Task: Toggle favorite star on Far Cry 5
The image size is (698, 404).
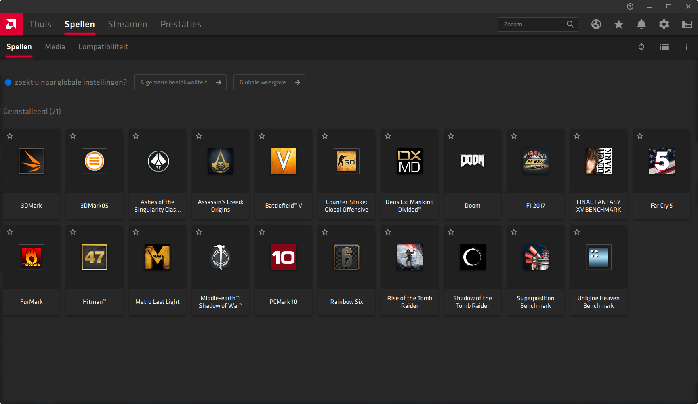Action: coord(640,136)
